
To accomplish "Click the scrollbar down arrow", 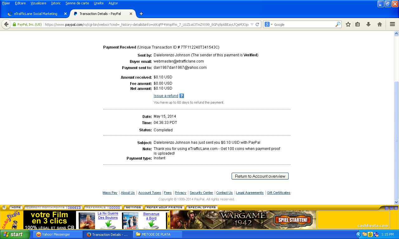I will (x=396, y=202).
